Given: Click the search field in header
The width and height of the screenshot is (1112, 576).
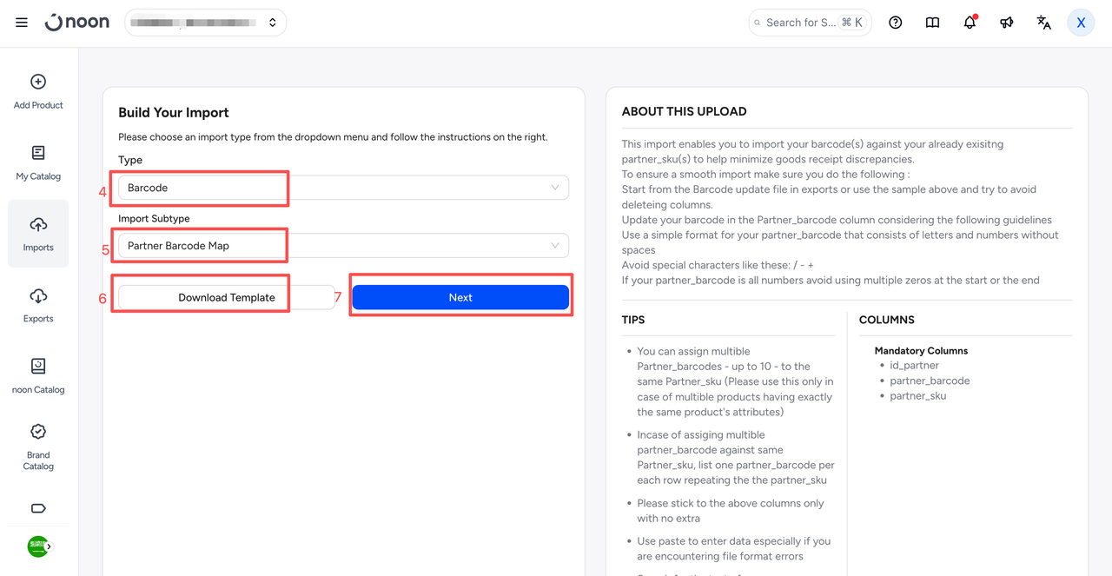Looking at the screenshot, I should 810,23.
